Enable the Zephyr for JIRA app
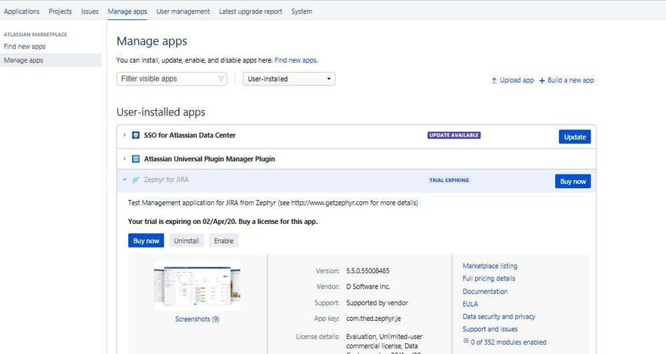Viewport: 666px width, 354px height. point(224,241)
